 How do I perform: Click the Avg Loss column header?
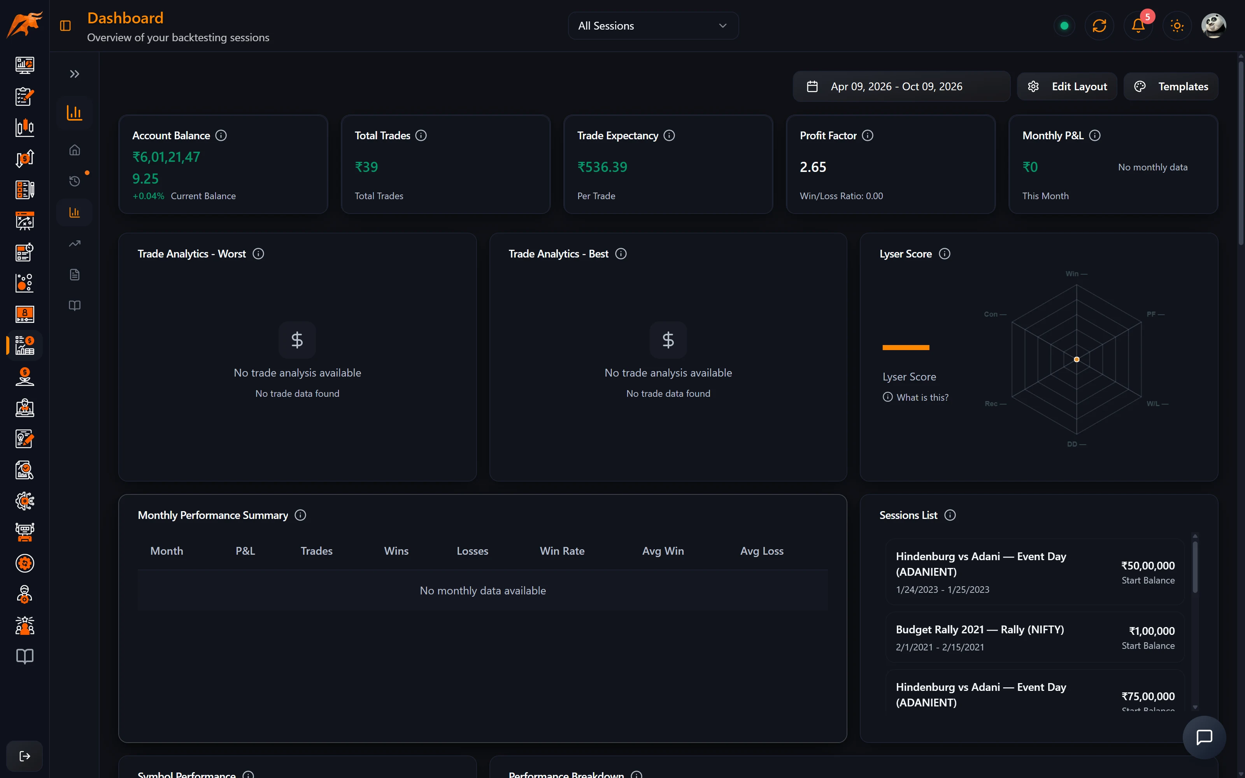point(761,551)
